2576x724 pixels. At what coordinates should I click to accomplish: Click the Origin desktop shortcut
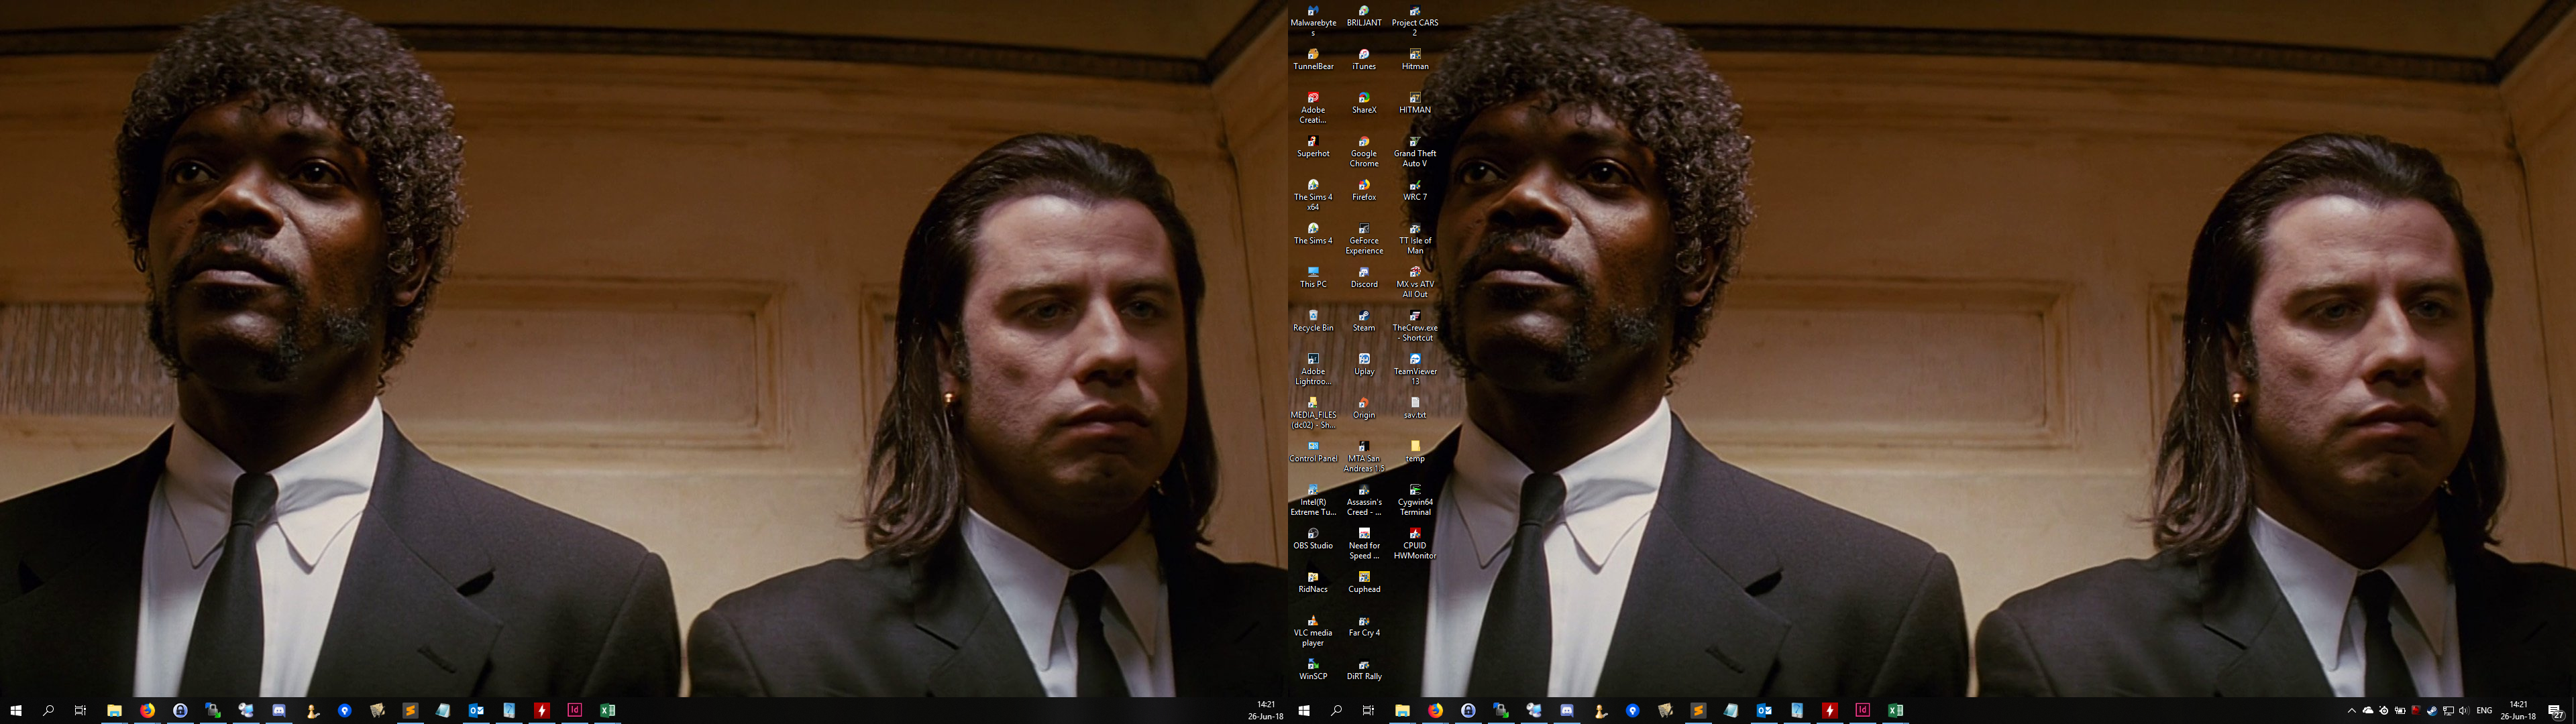pos(1364,408)
